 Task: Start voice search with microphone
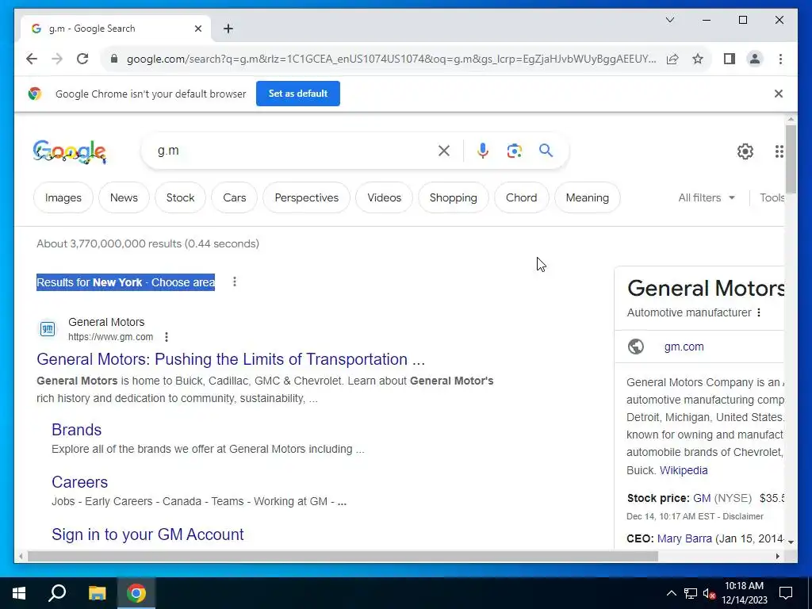483,151
